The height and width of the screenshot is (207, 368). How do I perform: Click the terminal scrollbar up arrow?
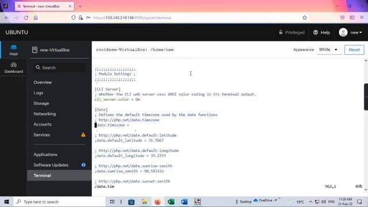point(366,61)
